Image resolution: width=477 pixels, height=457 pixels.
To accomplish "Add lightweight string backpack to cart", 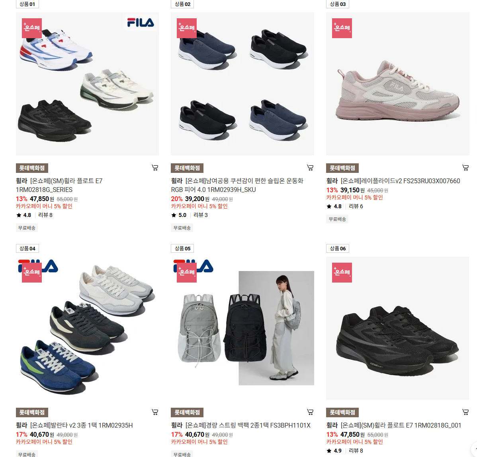I will [x=310, y=412].
